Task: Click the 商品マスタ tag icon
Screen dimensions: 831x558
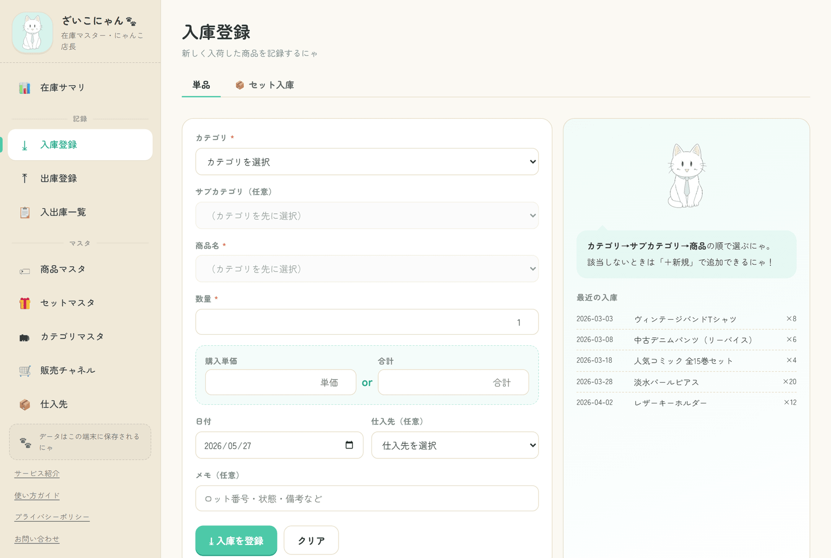Action: click(24, 270)
